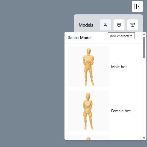Click the scrollbar track below the thumb

(144, 97)
